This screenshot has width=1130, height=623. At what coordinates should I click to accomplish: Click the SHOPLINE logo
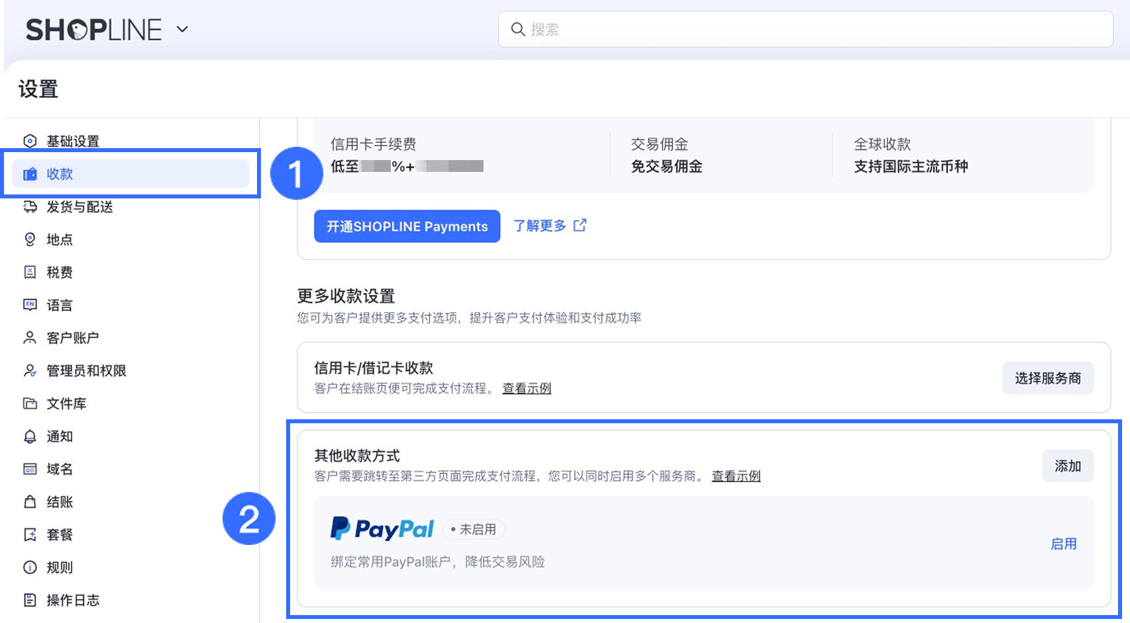93,30
